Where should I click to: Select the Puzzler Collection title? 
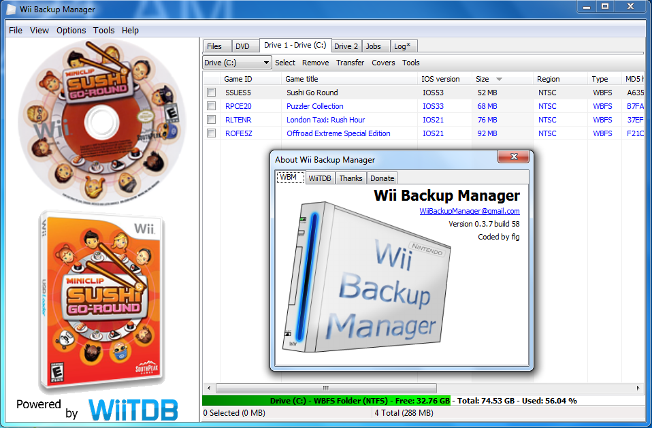click(315, 106)
